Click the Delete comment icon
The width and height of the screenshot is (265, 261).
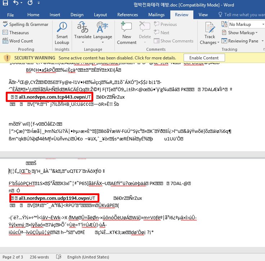(145, 27)
